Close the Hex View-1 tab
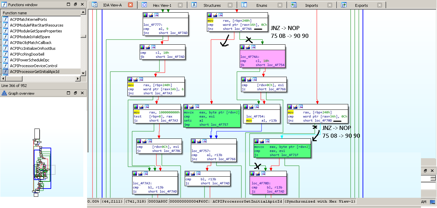 180,5
